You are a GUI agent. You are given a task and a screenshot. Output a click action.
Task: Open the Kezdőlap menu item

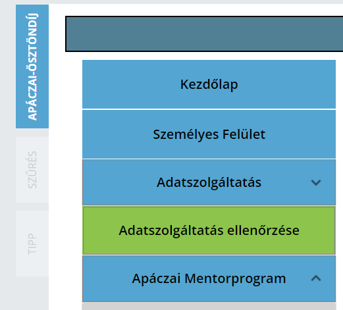pyautogui.click(x=209, y=84)
